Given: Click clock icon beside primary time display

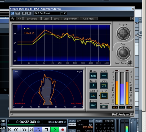Looking at the screenshot, I should coord(38,122).
